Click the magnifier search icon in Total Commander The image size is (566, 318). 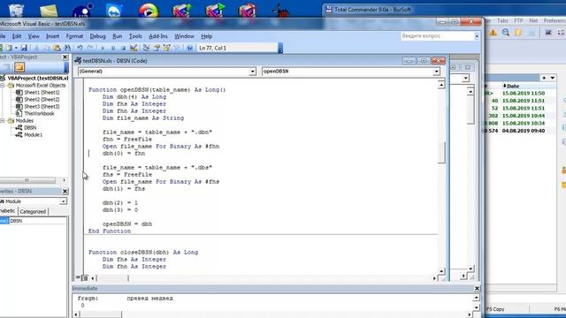(506, 33)
